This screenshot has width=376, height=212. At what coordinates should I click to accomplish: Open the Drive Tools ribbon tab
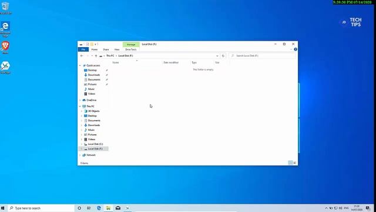[x=131, y=49]
